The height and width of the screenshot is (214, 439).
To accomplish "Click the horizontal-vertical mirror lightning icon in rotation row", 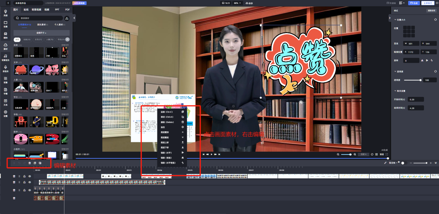I will tap(432, 60).
